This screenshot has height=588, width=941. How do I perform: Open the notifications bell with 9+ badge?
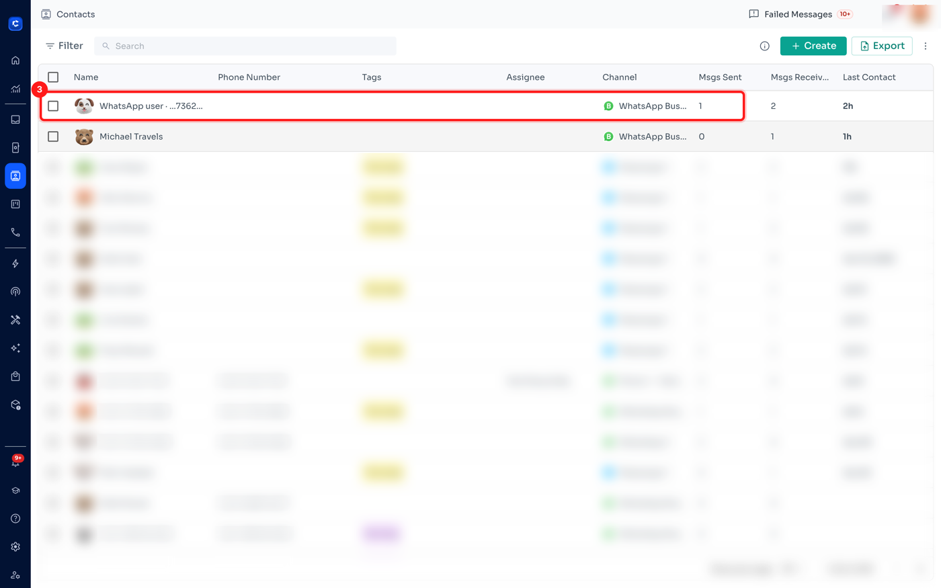click(x=15, y=462)
